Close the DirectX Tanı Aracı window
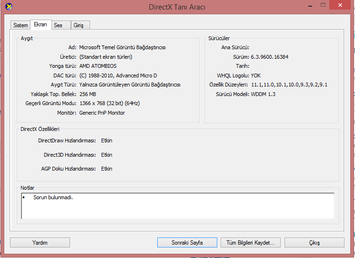The width and height of the screenshot is (355, 258). (340, 5)
